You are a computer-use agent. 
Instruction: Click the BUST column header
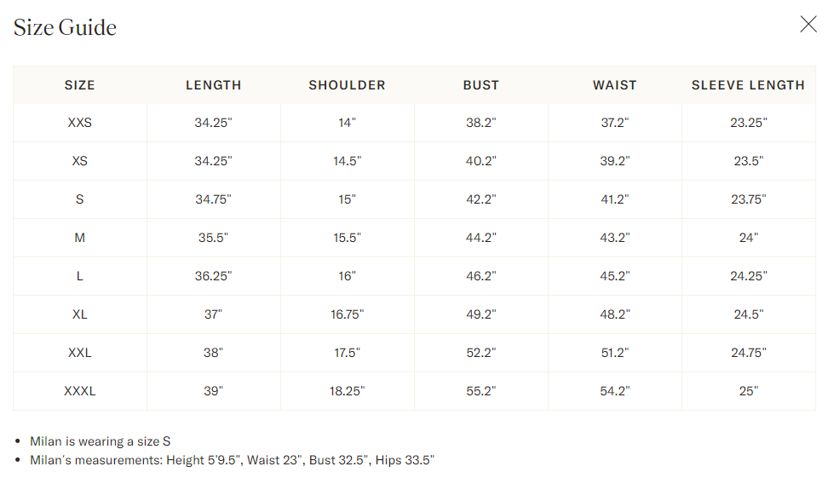(x=481, y=85)
